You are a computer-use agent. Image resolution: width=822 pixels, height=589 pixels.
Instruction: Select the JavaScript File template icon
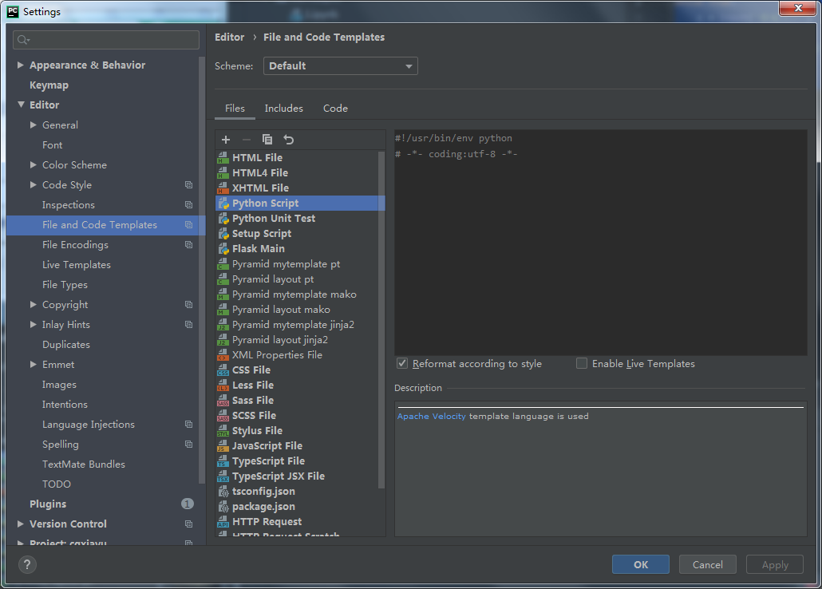coord(223,446)
